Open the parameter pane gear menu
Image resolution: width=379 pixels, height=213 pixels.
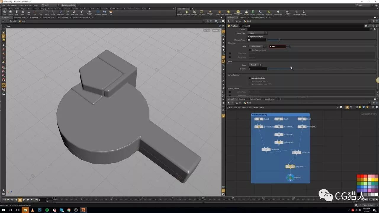[366, 26]
